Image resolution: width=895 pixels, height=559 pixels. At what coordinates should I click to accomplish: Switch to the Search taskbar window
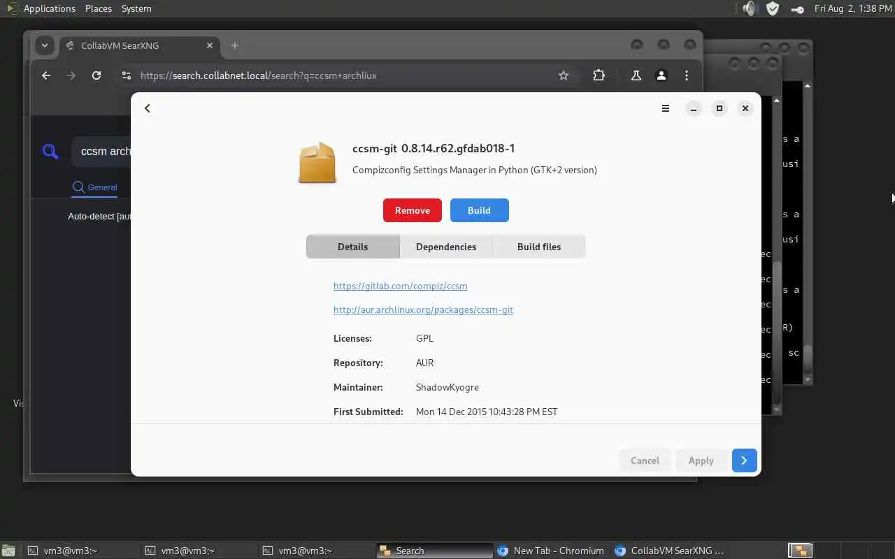click(435, 551)
